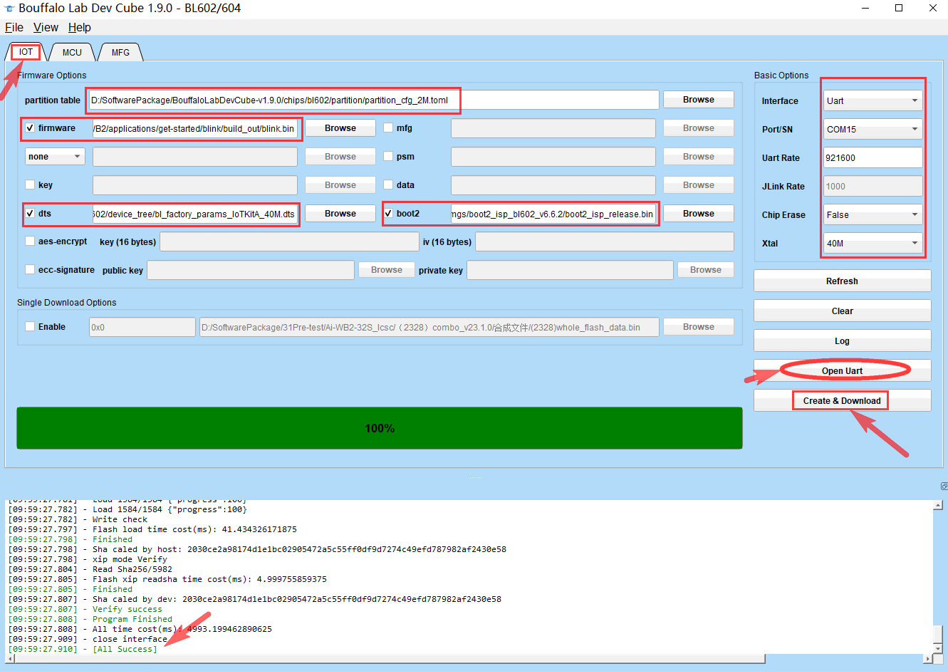Click the log panel float icon at right
Screen dimensions: 948x671
(944, 486)
